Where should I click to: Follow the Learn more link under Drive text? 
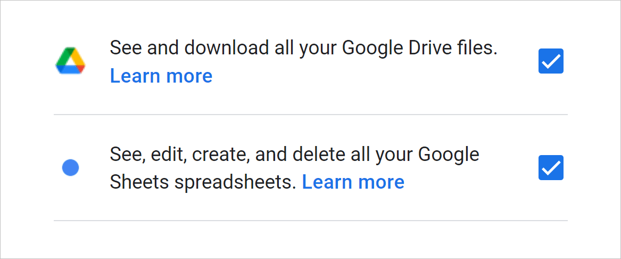(x=161, y=76)
